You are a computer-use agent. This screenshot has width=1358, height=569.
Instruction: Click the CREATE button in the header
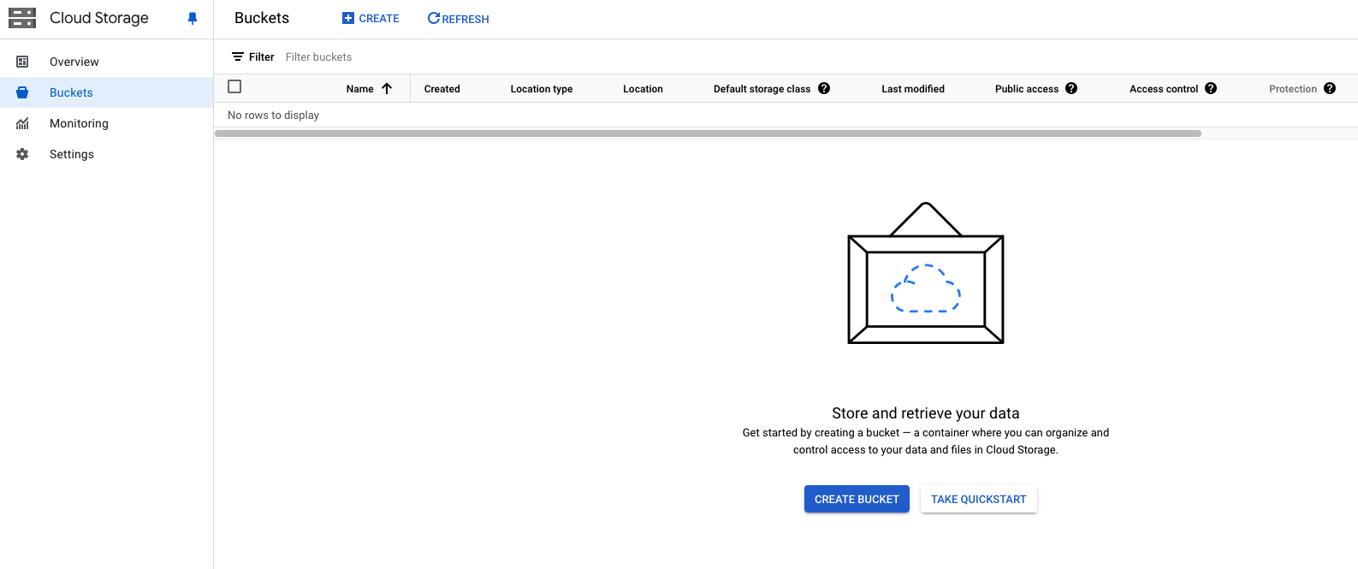click(371, 18)
